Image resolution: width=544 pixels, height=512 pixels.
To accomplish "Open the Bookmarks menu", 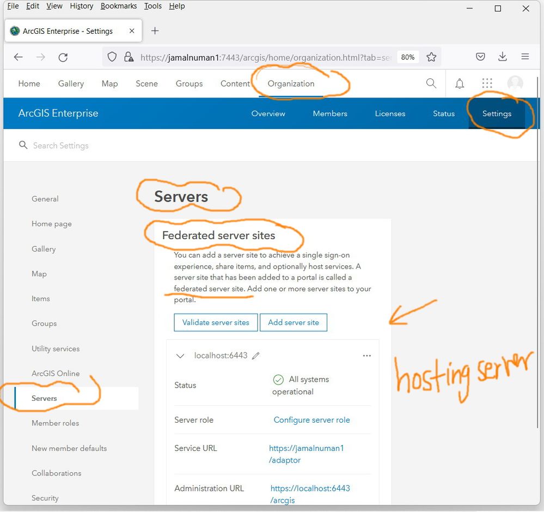I will (119, 6).
